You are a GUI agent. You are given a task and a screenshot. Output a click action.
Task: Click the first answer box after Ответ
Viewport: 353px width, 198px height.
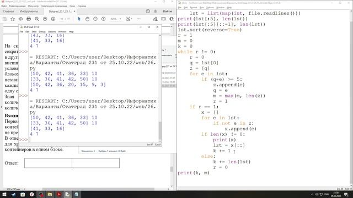click(48, 163)
